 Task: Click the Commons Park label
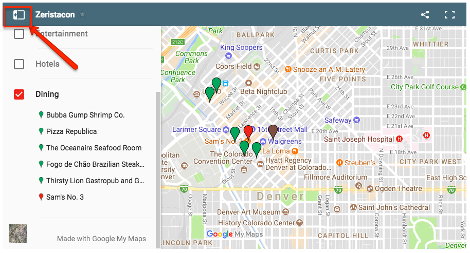(191, 57)
